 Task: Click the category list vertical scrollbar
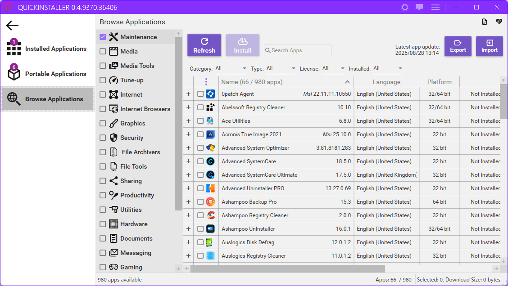click(178, 124)
